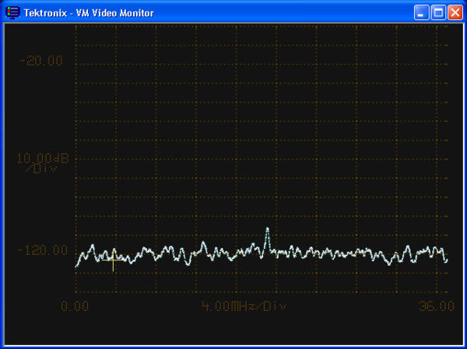The image size is (467, 349).
Task: Click the yellow crosshair cursor marker
Action: [114, 260]
